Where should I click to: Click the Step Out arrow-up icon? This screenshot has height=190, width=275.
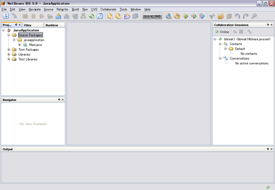coord(67,16)
